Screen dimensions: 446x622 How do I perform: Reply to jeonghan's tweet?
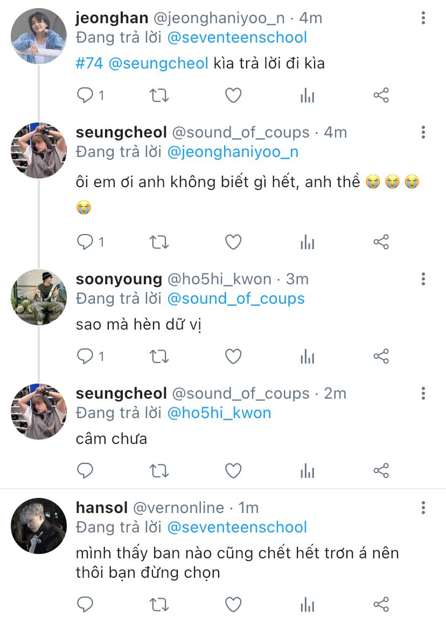tap(86, 96)
